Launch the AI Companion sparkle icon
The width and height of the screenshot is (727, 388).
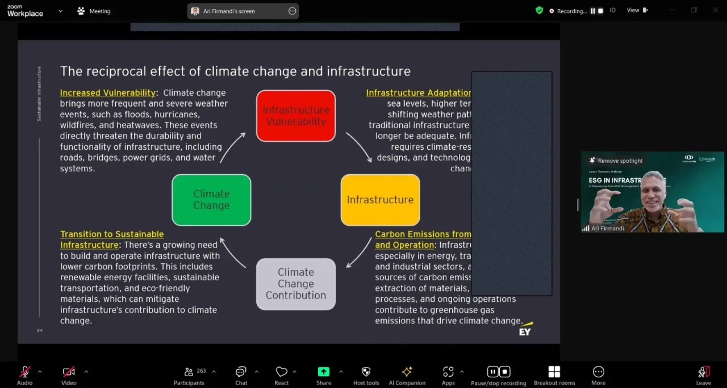point(407,372)
